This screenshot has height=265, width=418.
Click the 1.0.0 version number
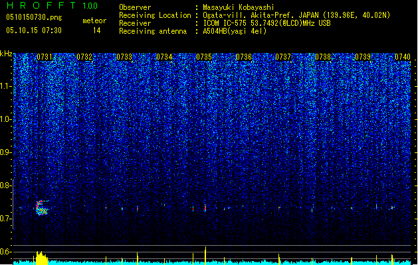(x=90, y=6)
